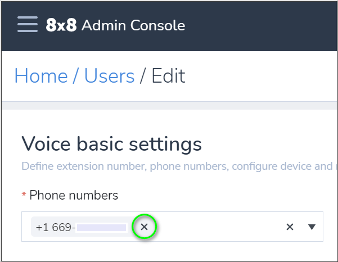Image resolution: width=338 pixels, height=262 pixels.
Task: Click the redacted part of the phone number
Action: coord(101,228)
